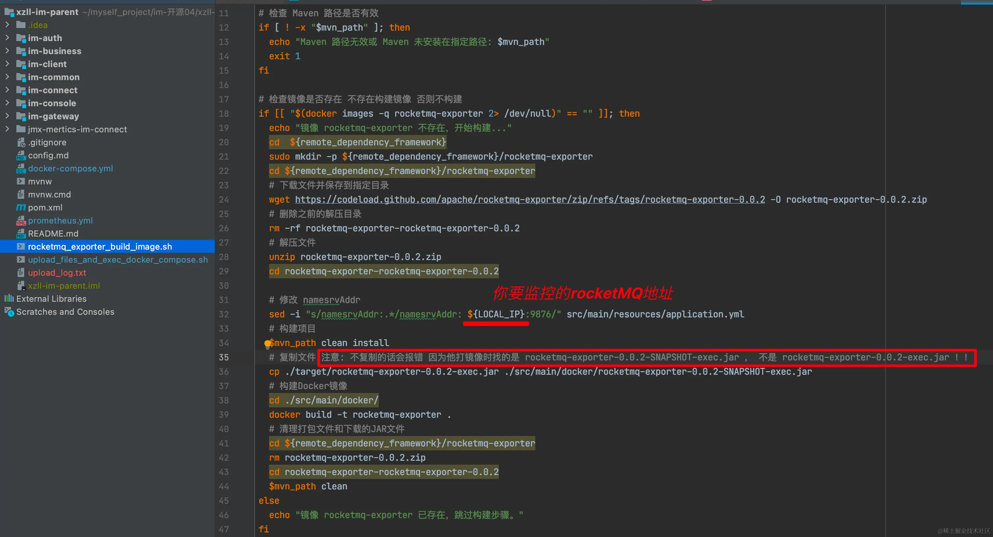993x537 pixels.
Task: Select rocketmq_exporter_build_image.sh in project tree
Action: [100, 247]
